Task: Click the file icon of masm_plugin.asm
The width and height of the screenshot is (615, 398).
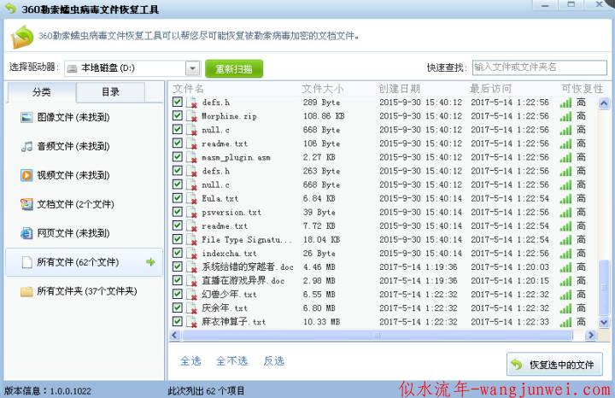Action: pyautogui.click(x=192, y=157)
